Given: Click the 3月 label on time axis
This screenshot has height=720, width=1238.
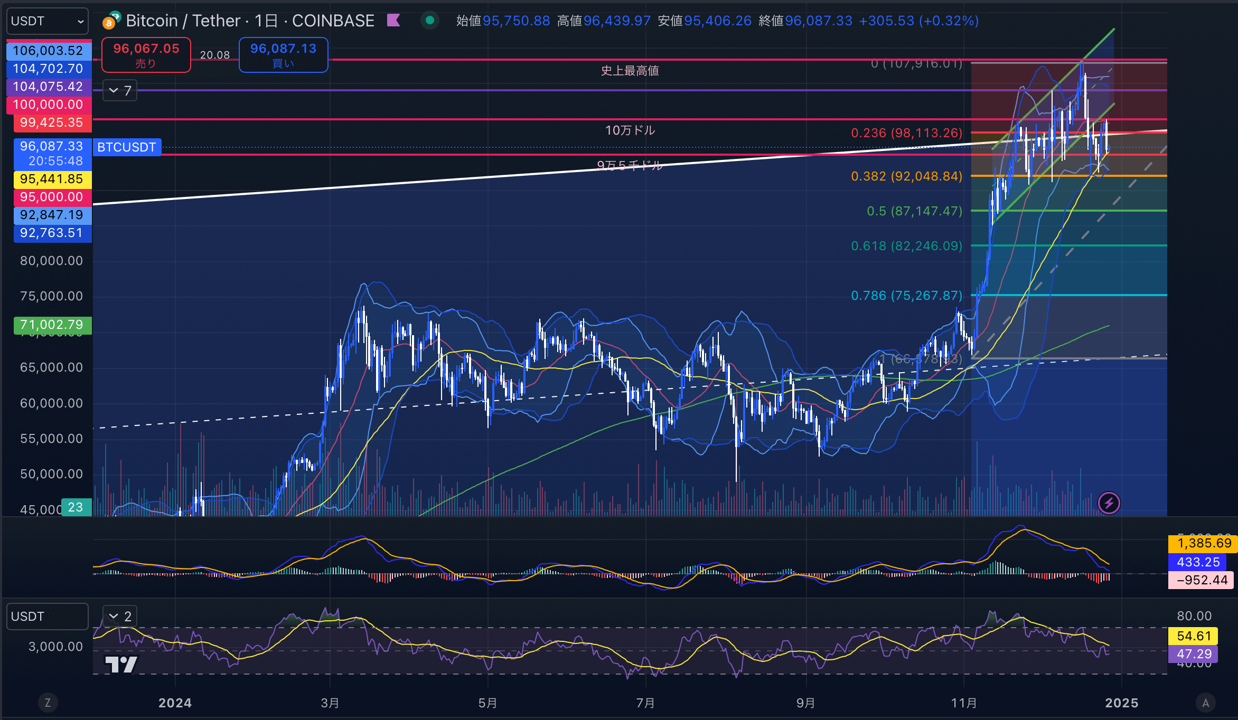Looking at the screenshot, I should point(330,703).
